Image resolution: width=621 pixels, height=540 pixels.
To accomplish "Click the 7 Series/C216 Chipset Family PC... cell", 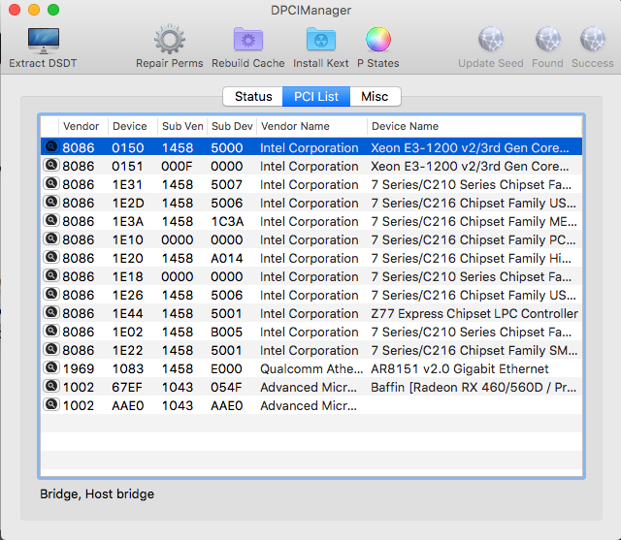I will pyautogui.click(x=474, y=239).
